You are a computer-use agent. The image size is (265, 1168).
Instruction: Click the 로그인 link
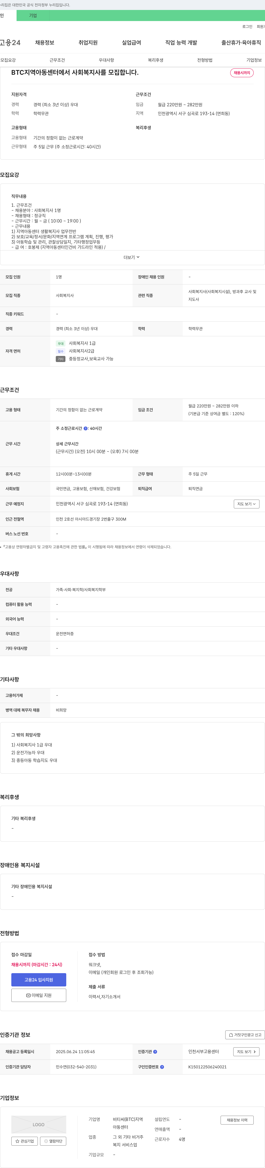click(x=247, y=27)
